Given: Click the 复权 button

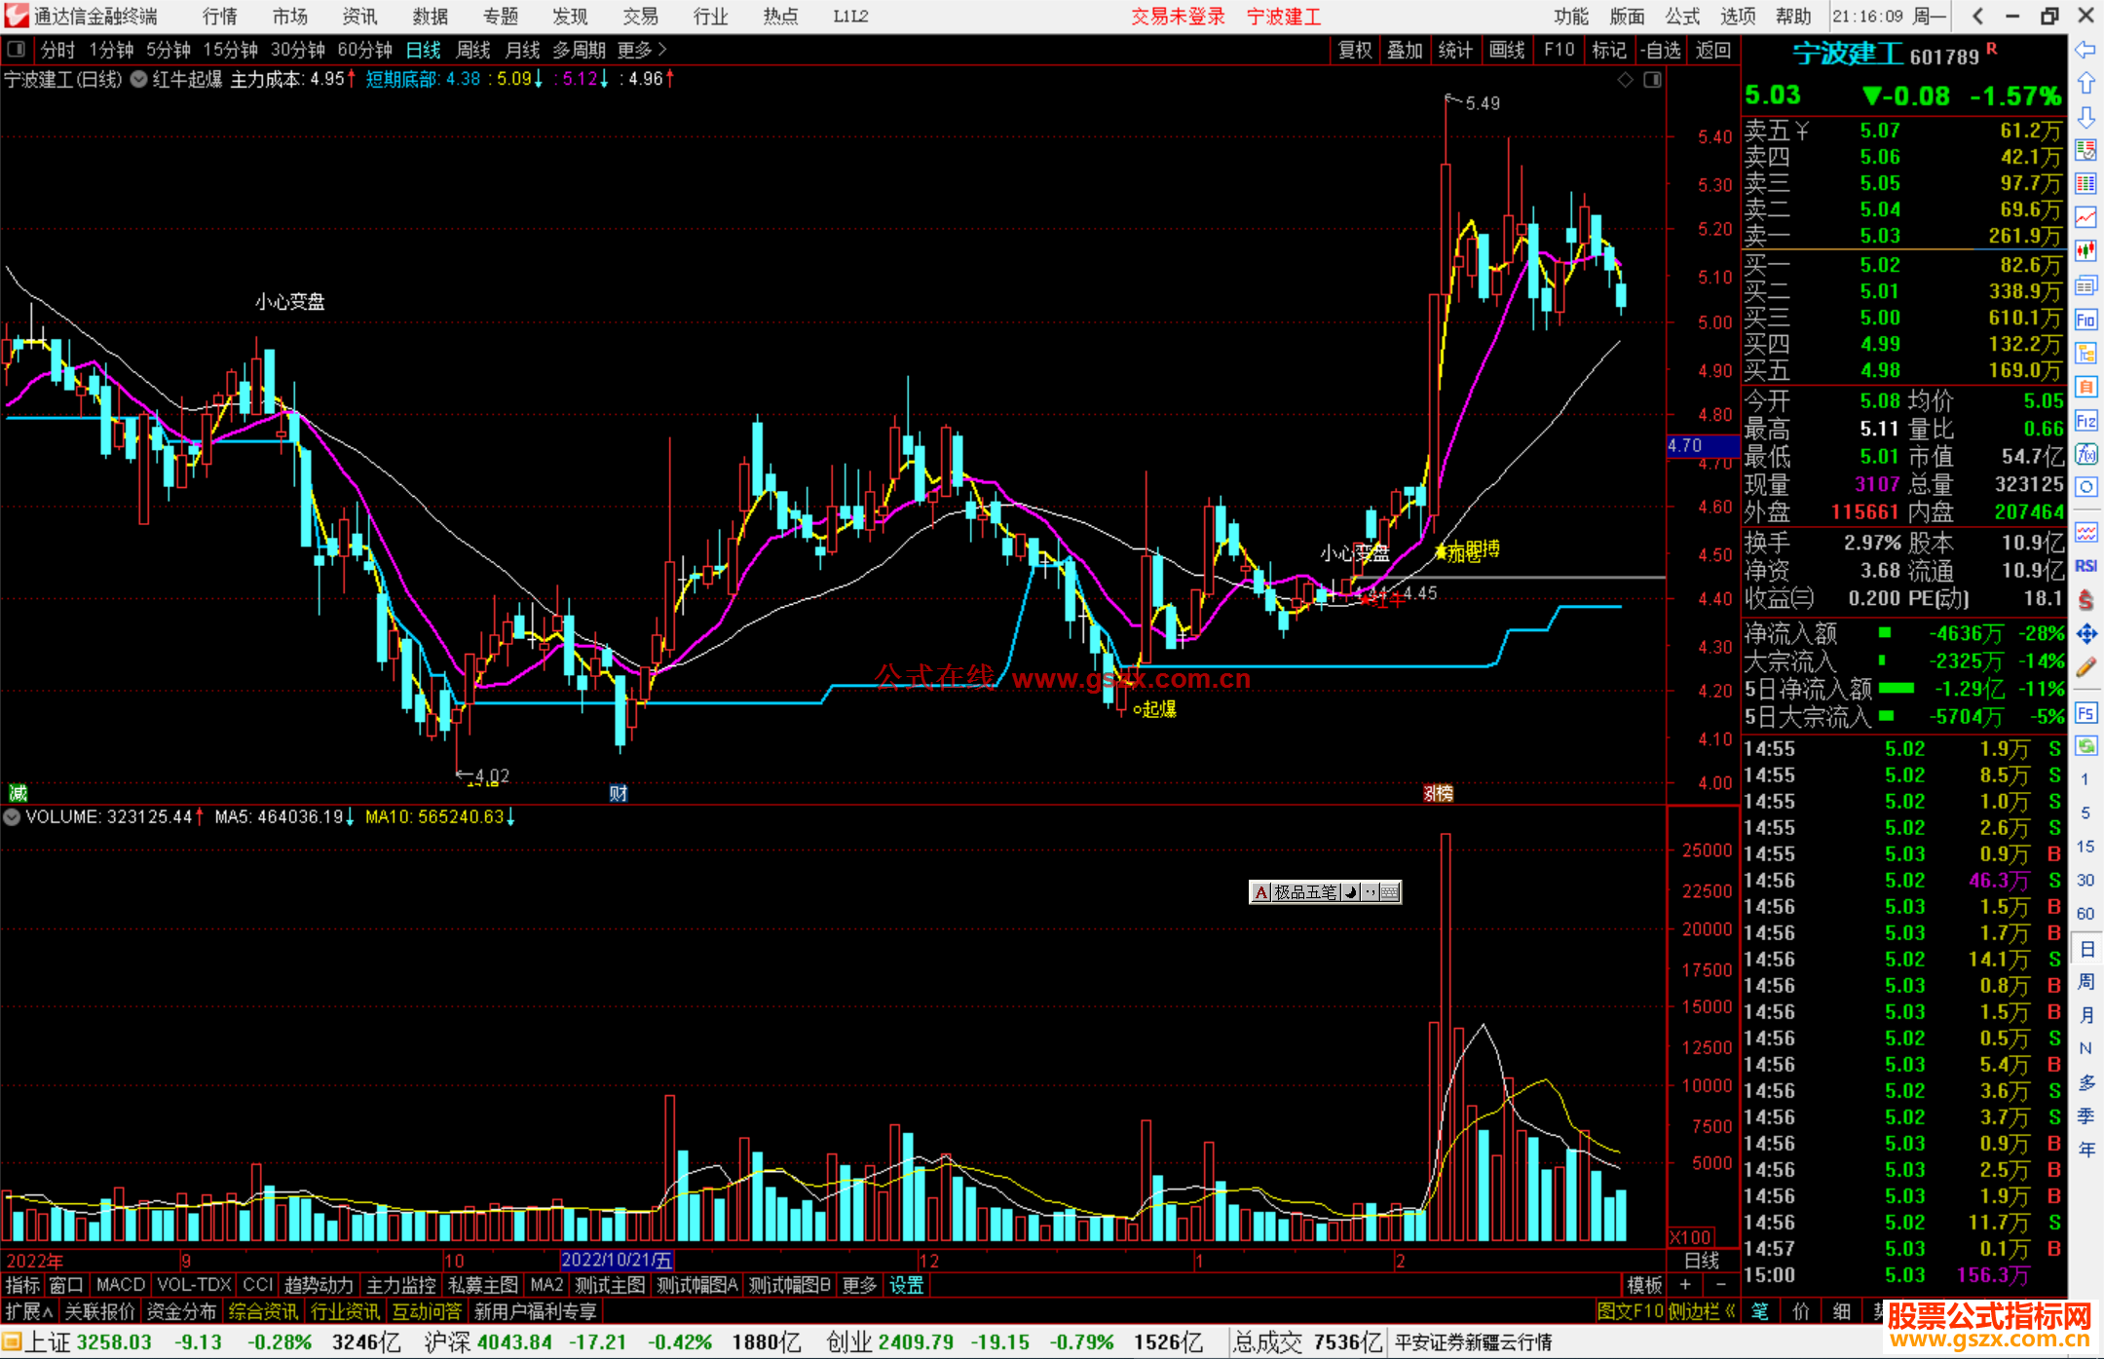Looking at the screenshot, I should coord(1354,50).
